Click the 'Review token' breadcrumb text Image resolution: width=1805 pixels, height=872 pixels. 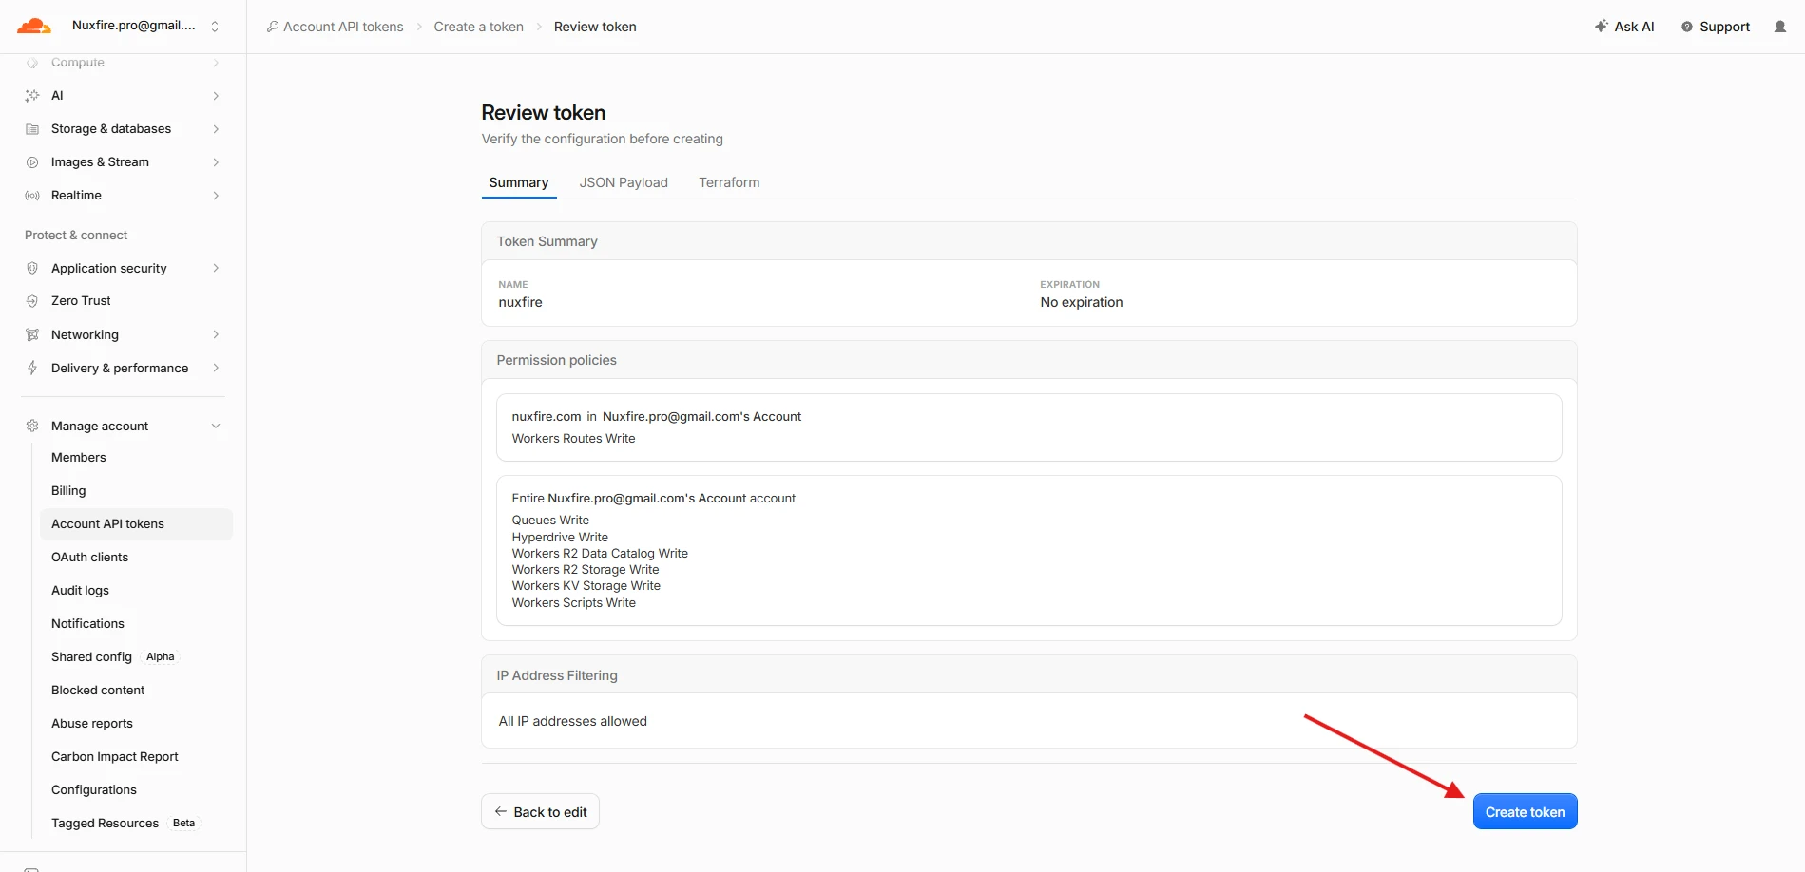(x=595, y=27)
